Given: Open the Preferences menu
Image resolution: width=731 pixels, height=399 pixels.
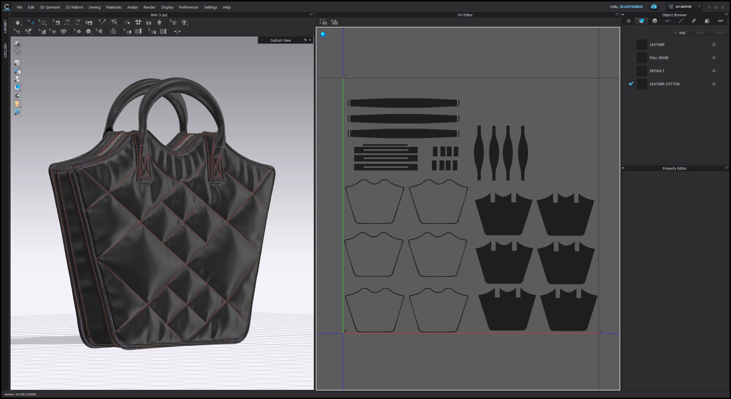Looking at the screenshot, I should coord(188,7).
